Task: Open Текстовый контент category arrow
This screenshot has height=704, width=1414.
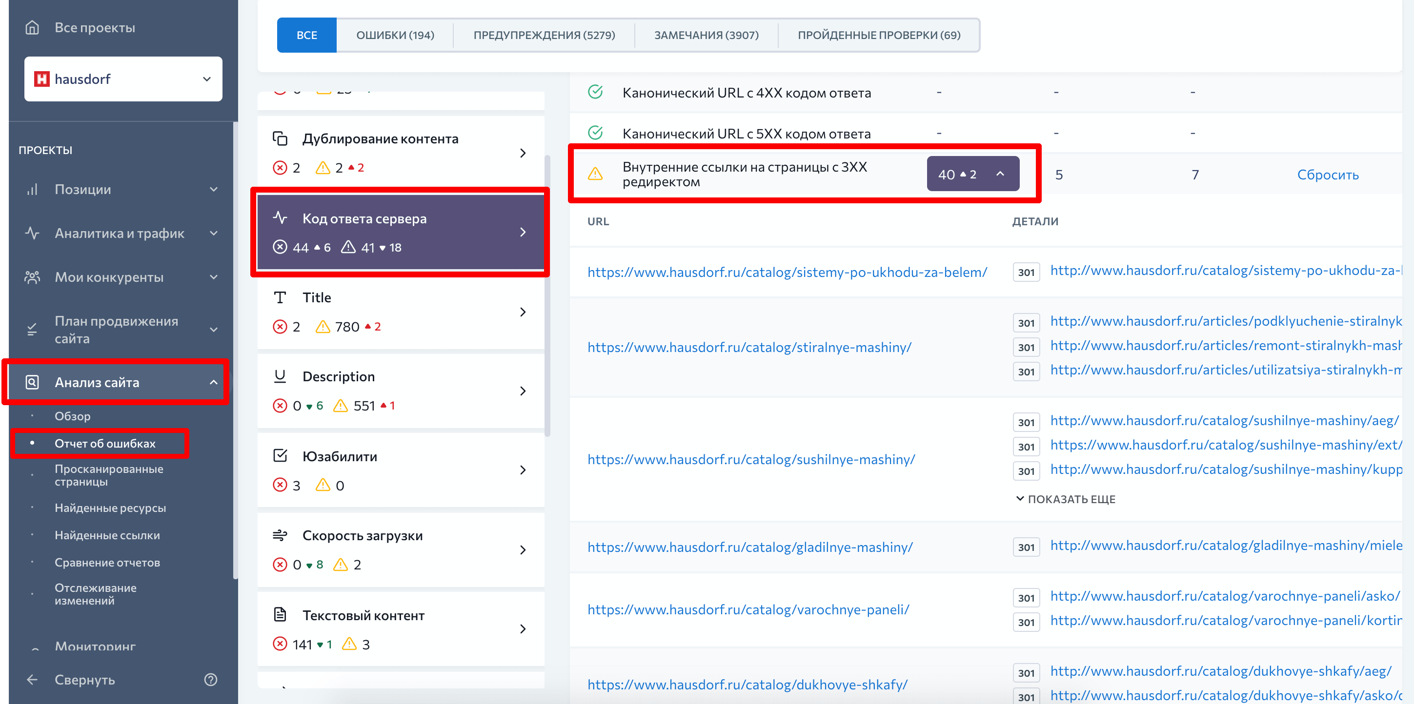Action: point(523,629)
